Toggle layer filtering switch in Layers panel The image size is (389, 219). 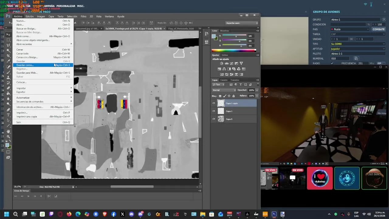click(258, 84)
